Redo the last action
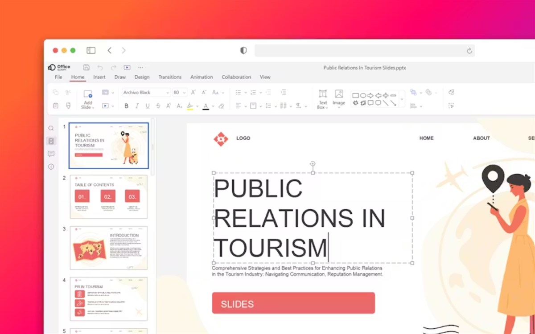Screen dimensions: 535x334 [x=113, y=67]
